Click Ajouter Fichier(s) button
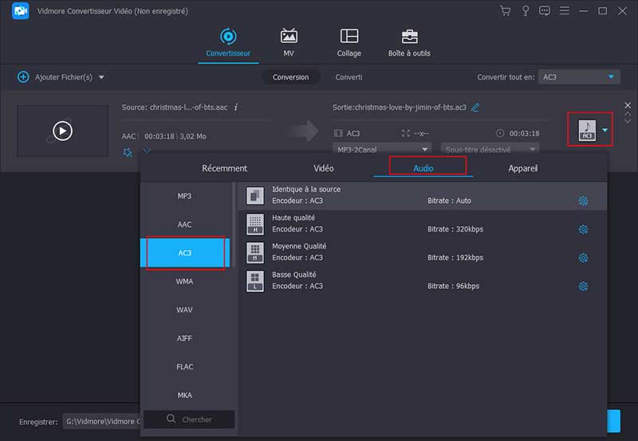 click(56, 77)
